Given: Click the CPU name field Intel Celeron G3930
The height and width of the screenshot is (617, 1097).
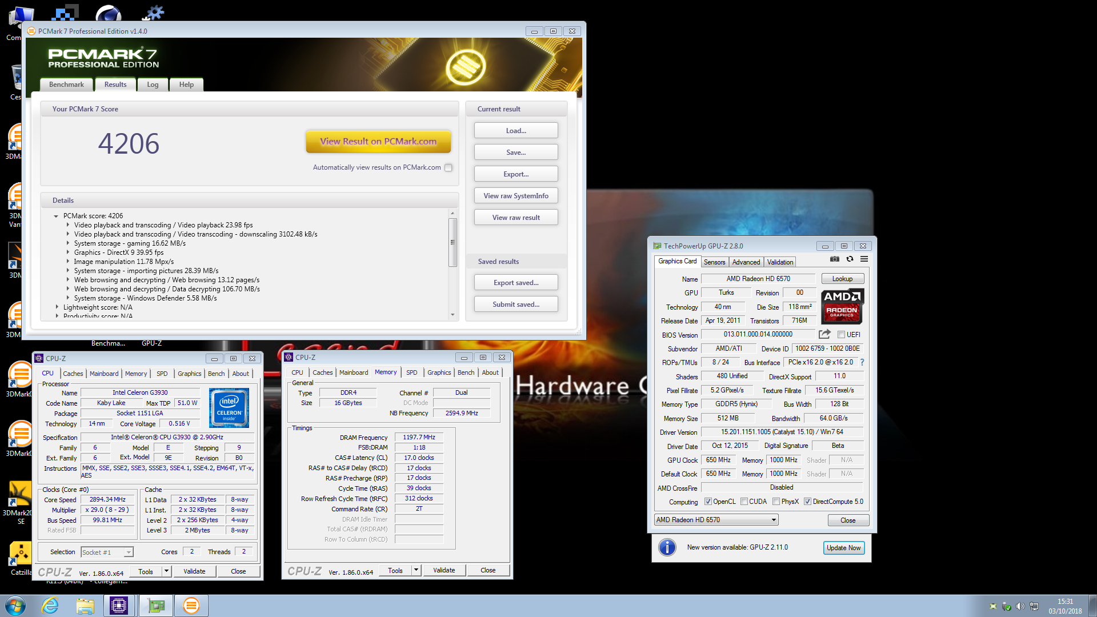Looking at the screenshot, I should (140, 392).
